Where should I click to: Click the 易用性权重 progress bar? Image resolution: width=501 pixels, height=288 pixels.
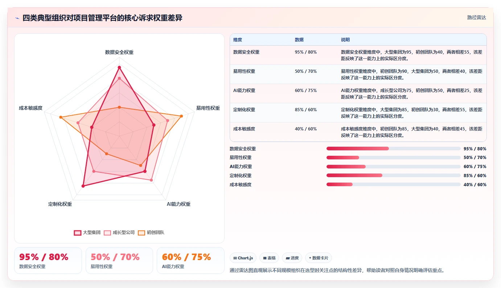[394, 158]
